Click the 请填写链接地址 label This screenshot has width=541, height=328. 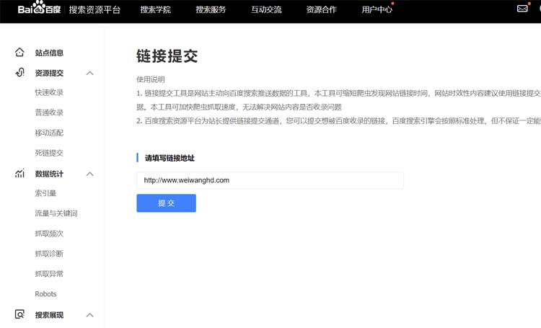point(170,158)
